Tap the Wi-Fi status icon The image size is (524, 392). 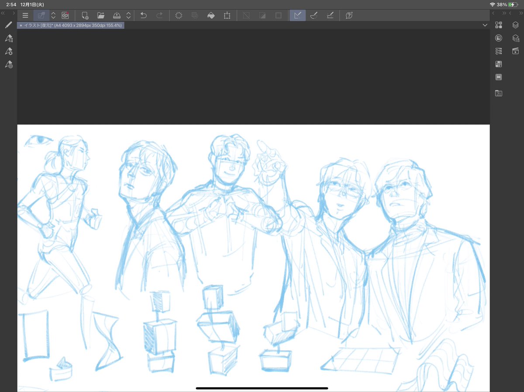(493, 4)
